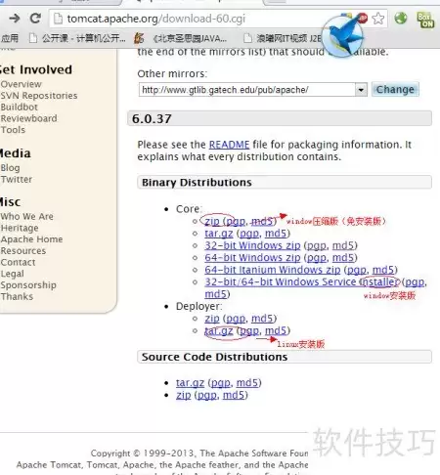Open the Core tar.gz md5 link

276,234
